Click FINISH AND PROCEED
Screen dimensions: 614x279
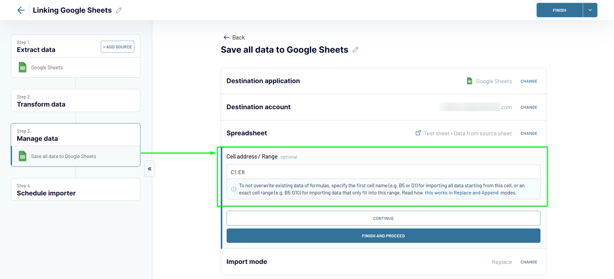point(383,236)
